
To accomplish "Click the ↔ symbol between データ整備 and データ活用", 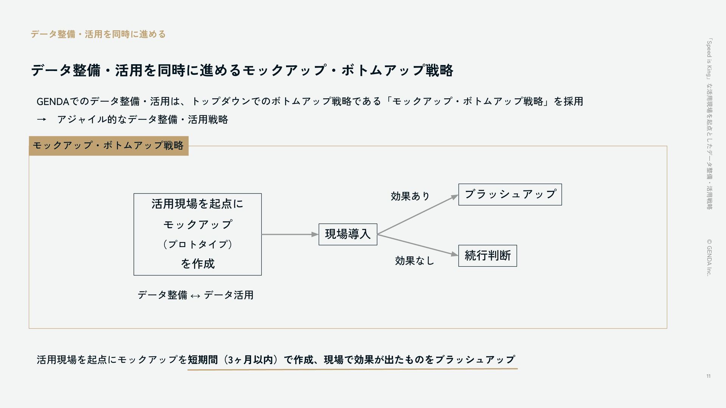I will 195,296.
